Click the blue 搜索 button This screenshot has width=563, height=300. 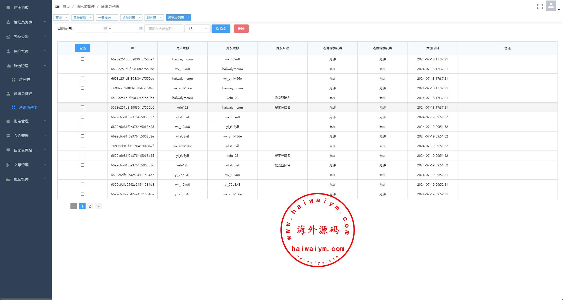(x=221, y=29)
